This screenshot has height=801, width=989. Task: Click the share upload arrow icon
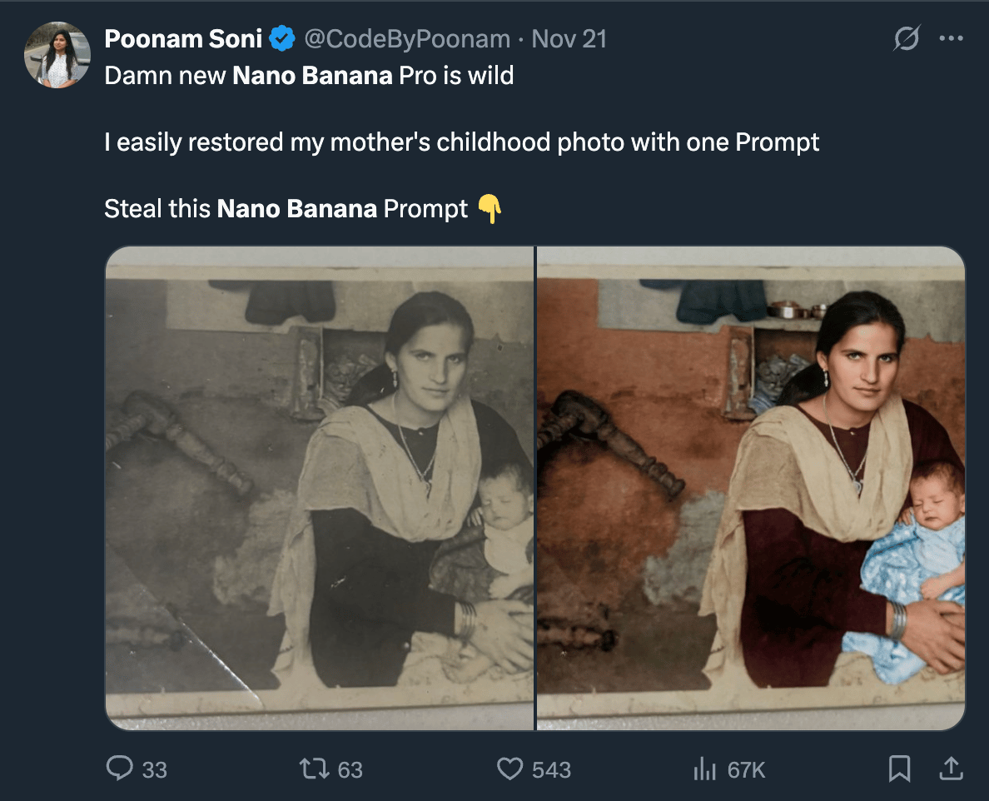(x=950, y=769)
